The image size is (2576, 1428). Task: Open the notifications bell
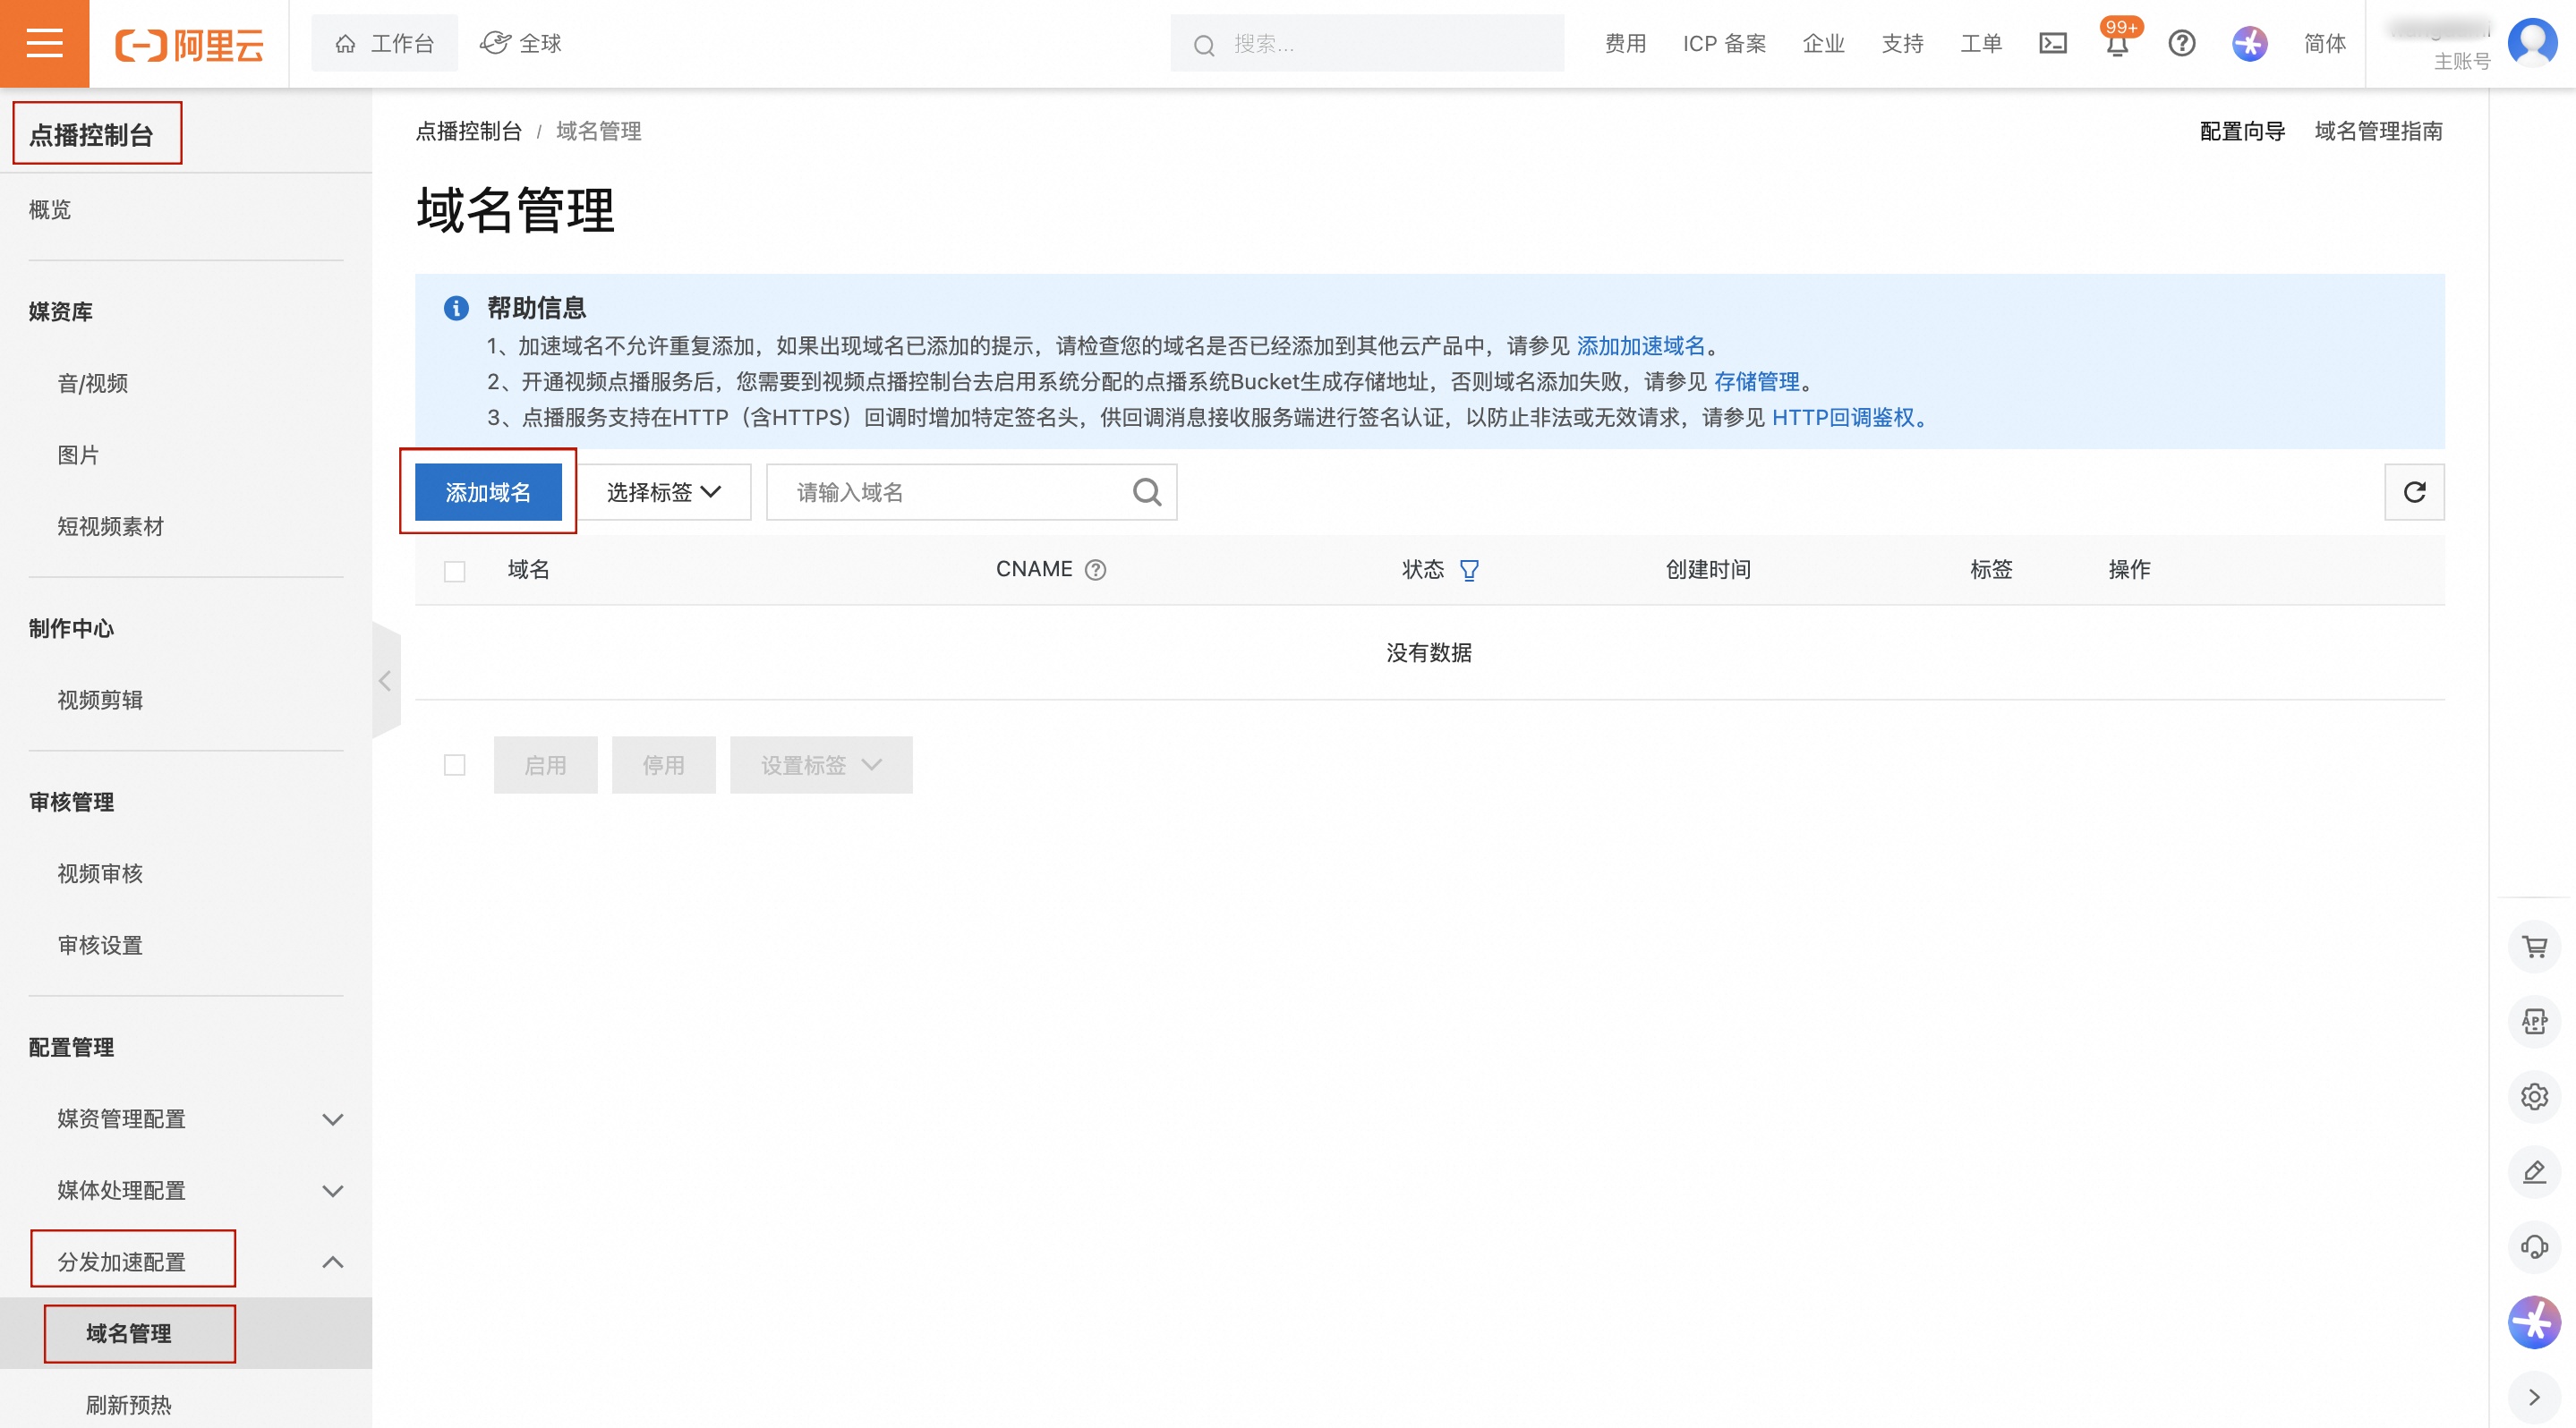point(2116,44)
